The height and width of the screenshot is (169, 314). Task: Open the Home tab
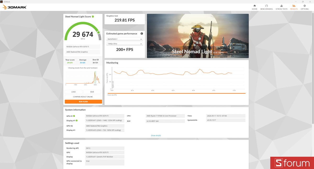point(255,7)
